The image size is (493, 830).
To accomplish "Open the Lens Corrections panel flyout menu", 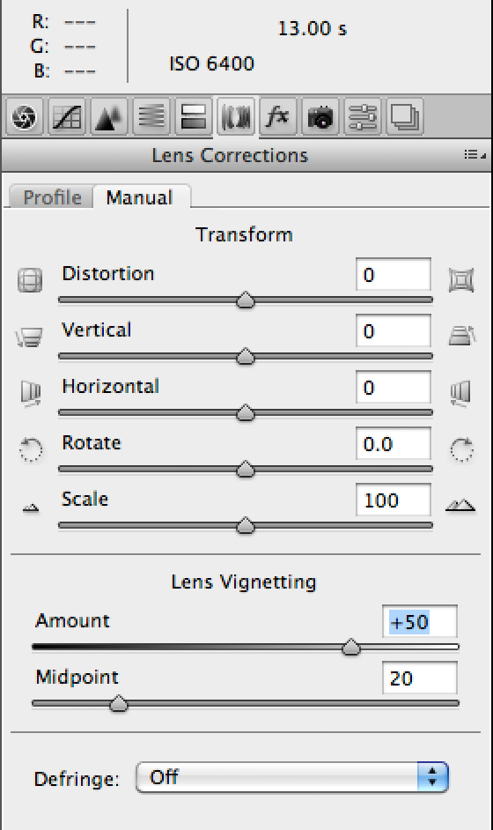I will point(475,154).
